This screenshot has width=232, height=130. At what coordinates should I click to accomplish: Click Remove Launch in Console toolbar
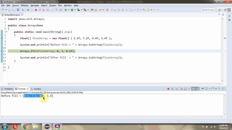click(172, 89)
